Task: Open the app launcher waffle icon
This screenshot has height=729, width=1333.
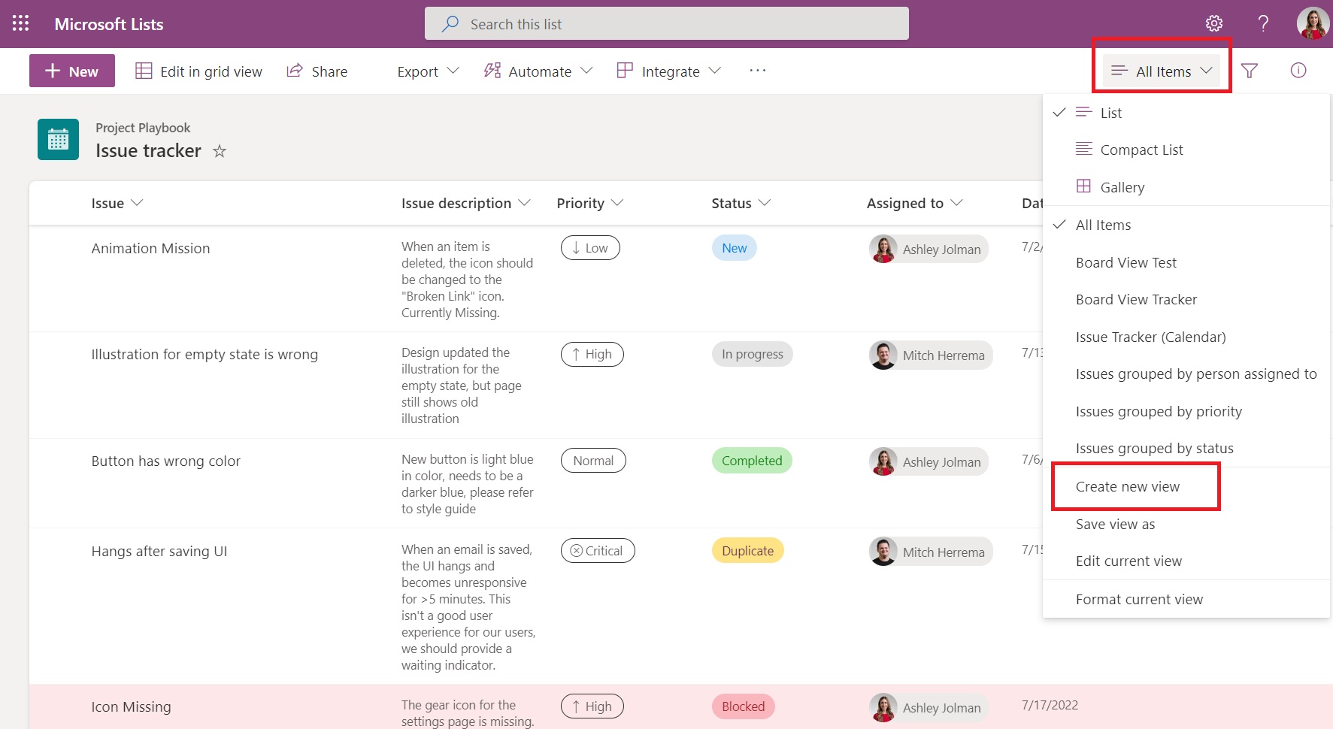Action: (x=21, y=23)
